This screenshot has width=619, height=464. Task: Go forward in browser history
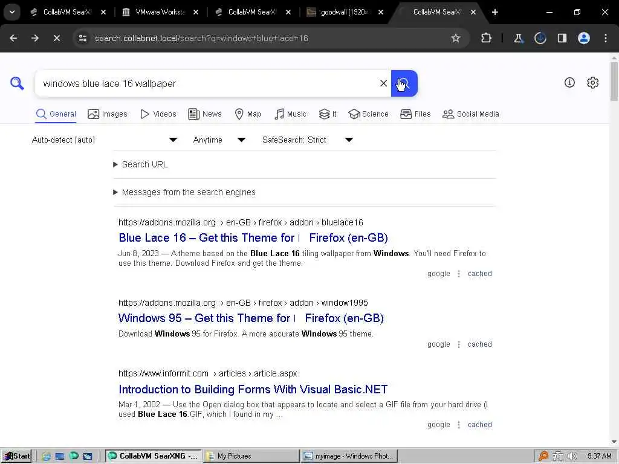tap(35, 38)
